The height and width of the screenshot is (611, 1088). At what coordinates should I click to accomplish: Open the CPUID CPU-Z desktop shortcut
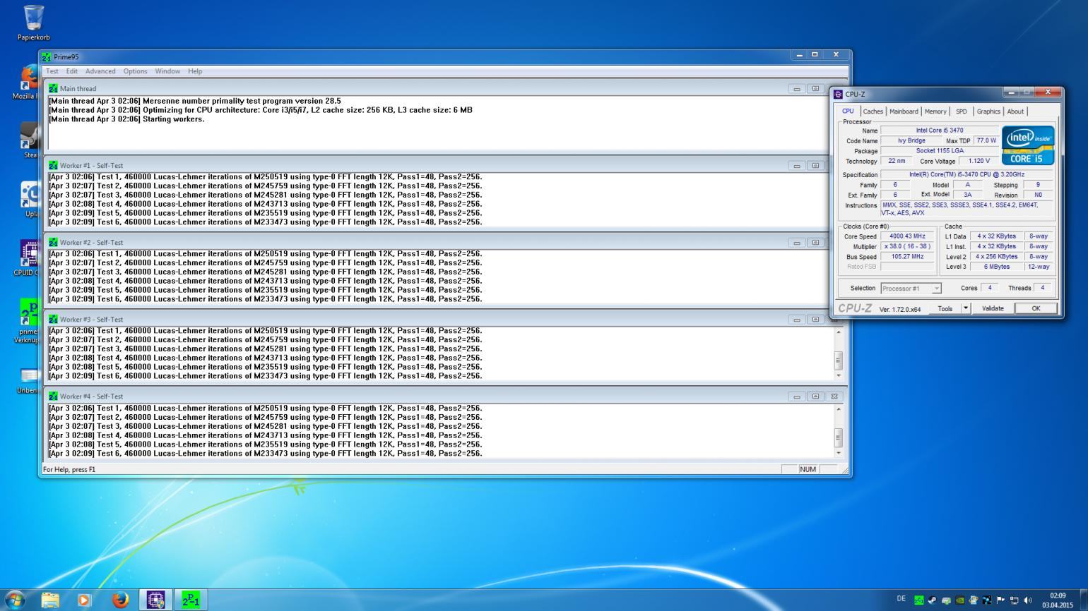28,258
